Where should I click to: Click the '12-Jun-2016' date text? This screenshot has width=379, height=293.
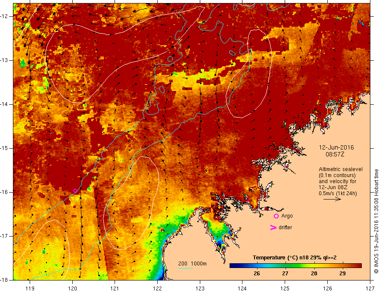(336, 147)
